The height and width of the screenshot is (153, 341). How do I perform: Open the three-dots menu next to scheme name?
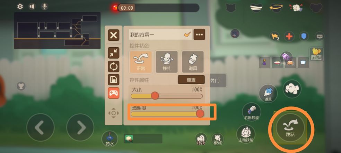click(x=199, y=35)
